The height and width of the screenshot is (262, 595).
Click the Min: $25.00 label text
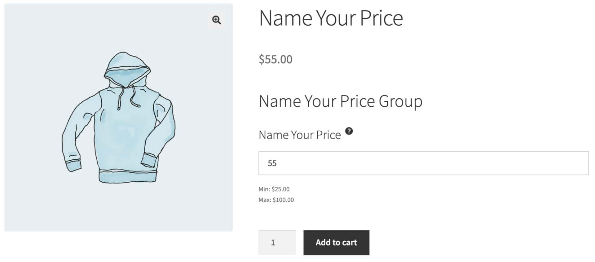[274, 189]
